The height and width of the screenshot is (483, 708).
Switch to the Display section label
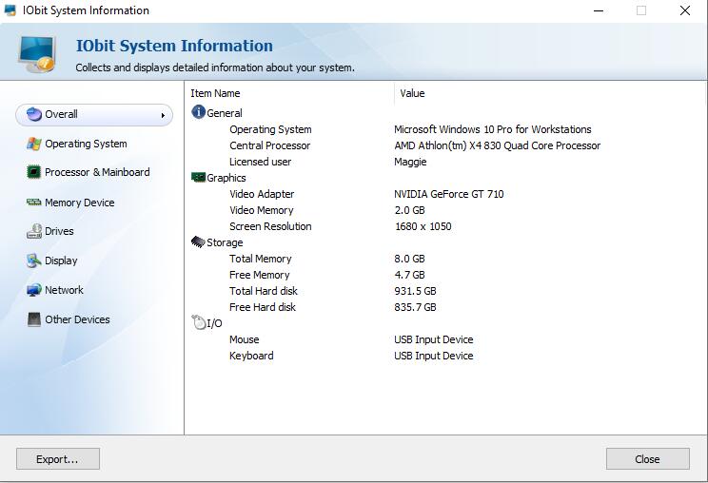pos(61,261)
